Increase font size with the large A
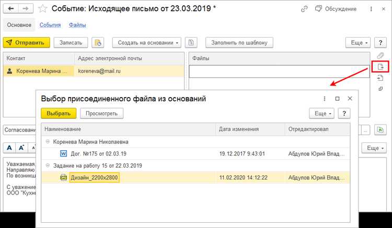This screenshot has width=392, height=228. pyautogui.click(x=9, y=148)
